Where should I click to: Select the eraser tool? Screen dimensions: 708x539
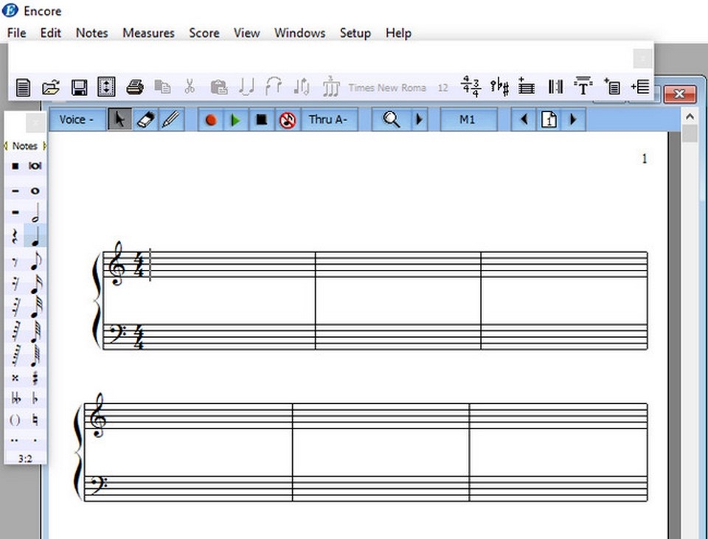(145, 119)
